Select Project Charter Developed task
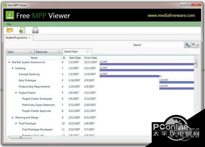 (37, 99)
